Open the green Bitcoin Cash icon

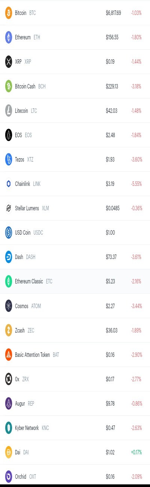coord(8,86)
